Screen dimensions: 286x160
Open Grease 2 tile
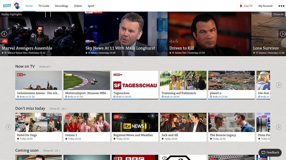(x=87, y=127)
